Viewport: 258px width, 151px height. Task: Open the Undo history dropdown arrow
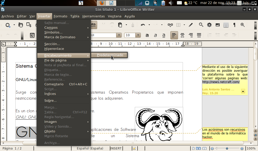coord(149,25)
